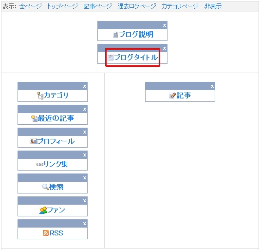
Task: Click the ブログ説明 document icon
Action: pos(115,35)
